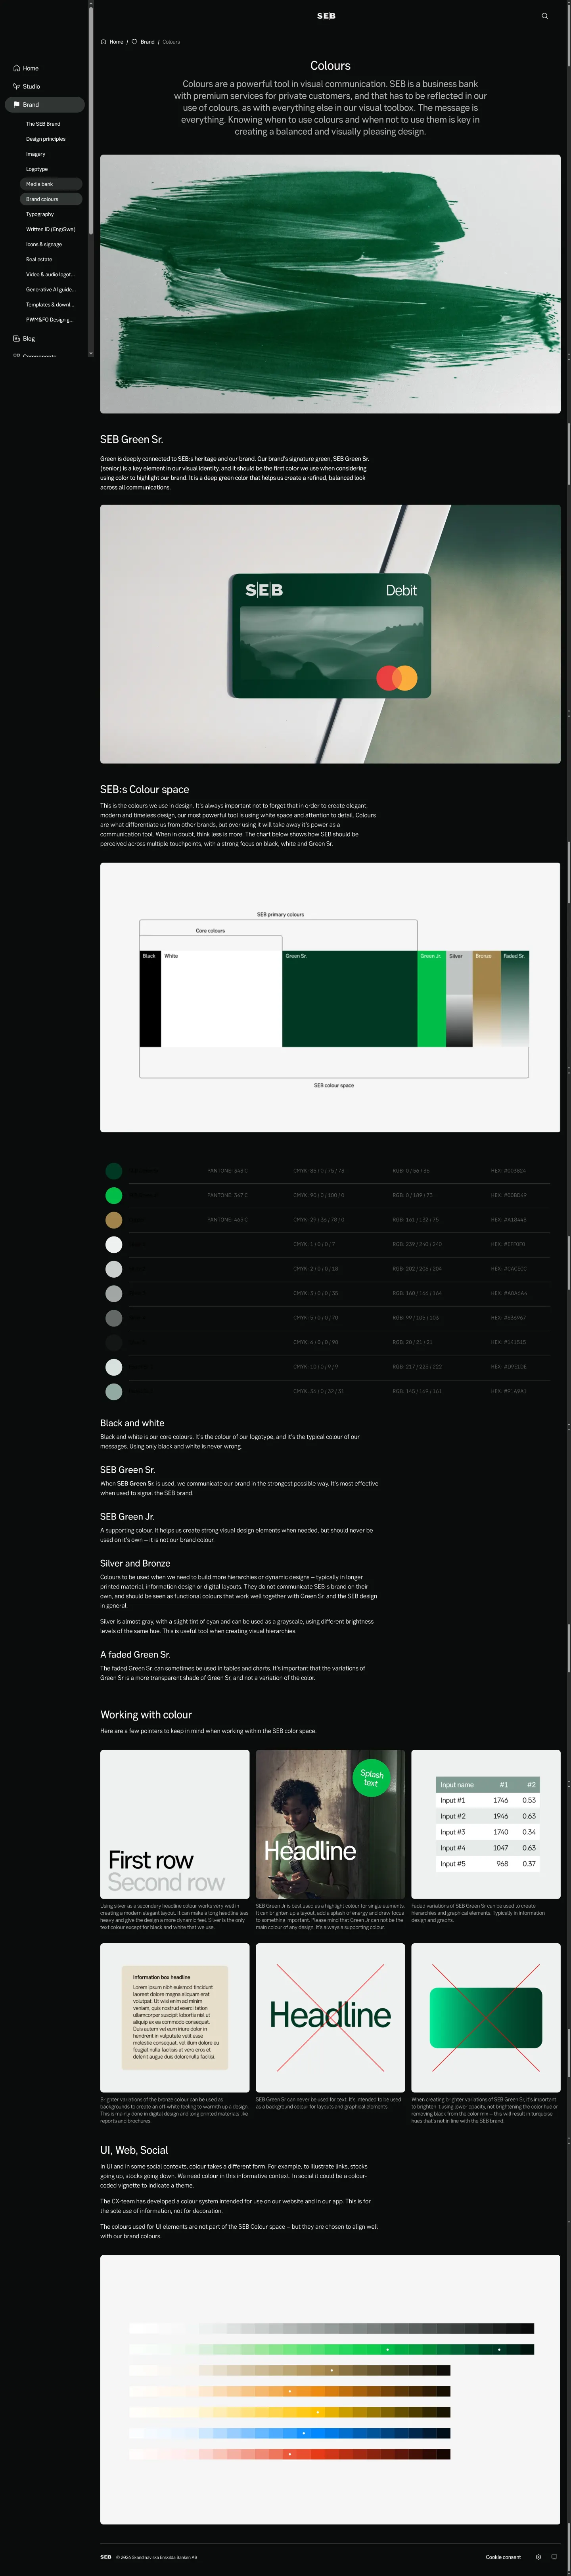Click the SEB Green Jr. colour circle
The image size is (571, 2576).
[x=114, y=1195]
